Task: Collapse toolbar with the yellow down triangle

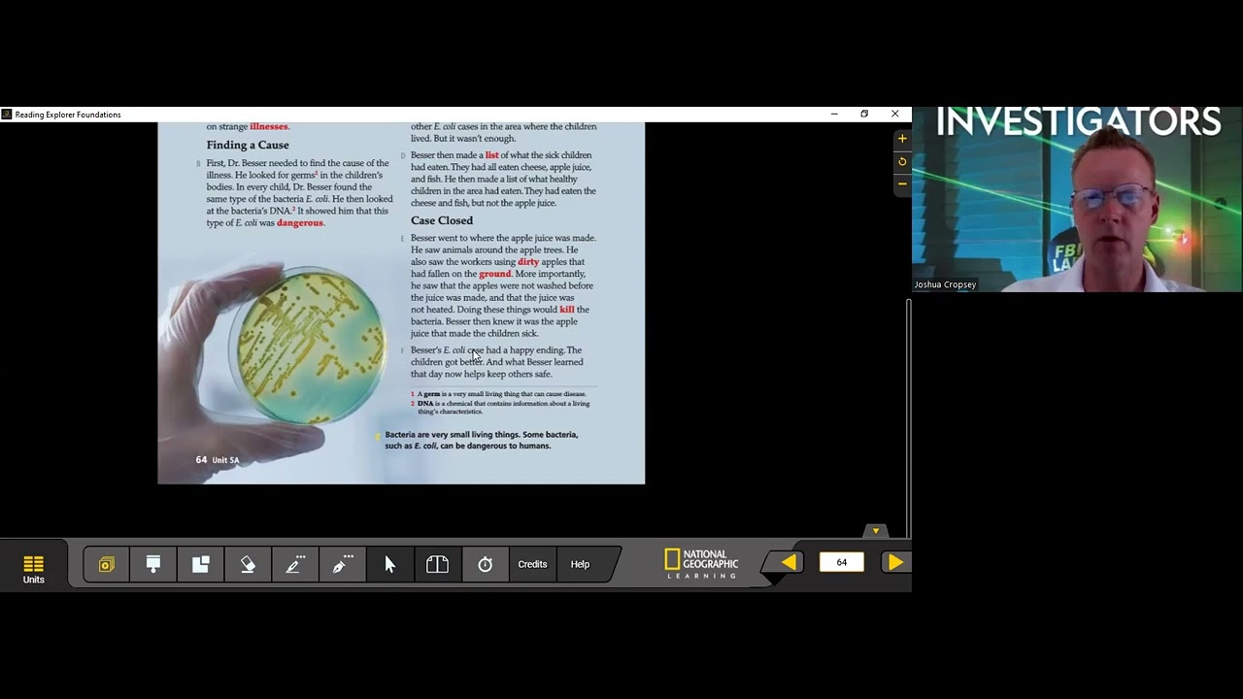Action: (876, 531)
